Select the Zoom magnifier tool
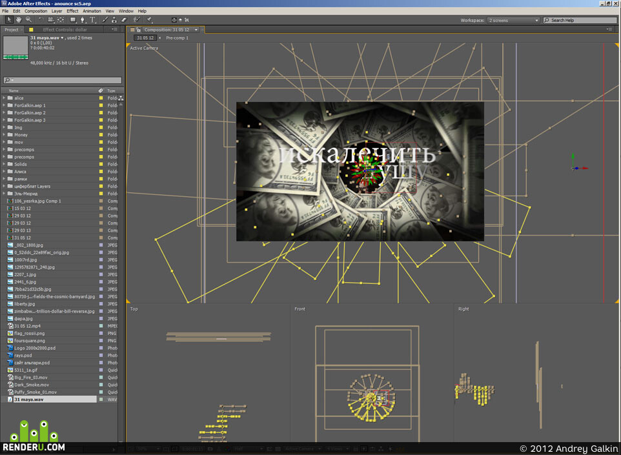This screenshot has width=621, height=455. point(28,20)
